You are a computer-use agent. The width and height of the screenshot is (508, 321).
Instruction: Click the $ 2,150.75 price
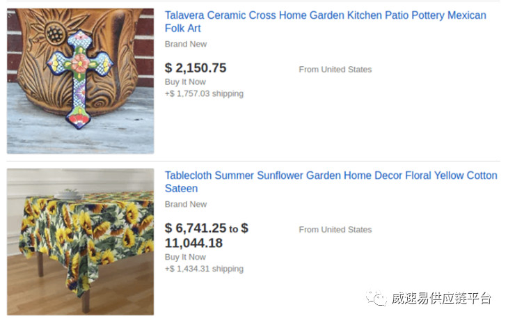coord(196,68)
